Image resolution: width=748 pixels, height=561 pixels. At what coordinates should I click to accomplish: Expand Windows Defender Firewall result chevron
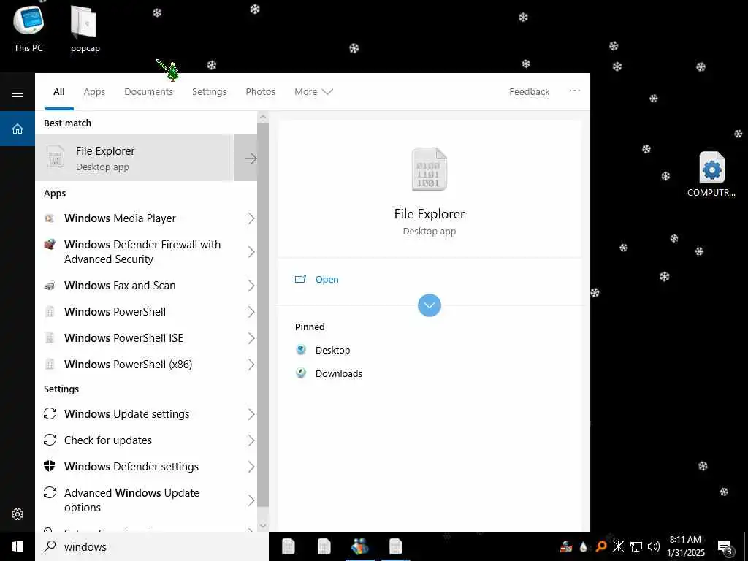pyautogui.click(x=251, y=252)
